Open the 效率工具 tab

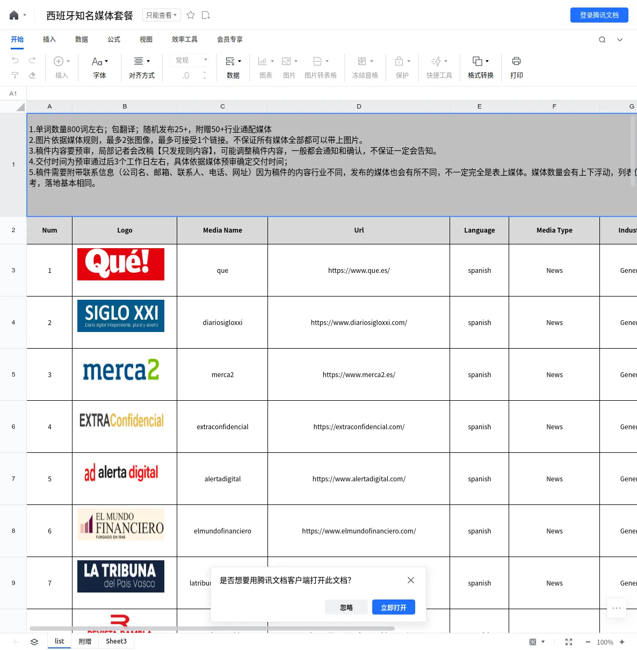pos(185,39)
